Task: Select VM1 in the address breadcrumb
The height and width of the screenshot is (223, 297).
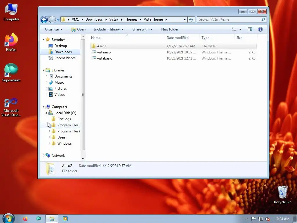Action: pos(75,19)
